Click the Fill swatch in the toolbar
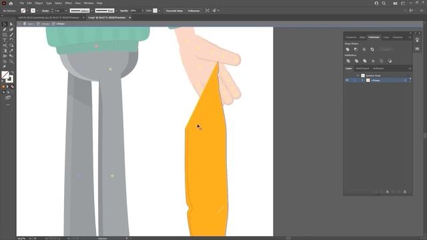Screen dimensions: 427x240 coord(5,75)
